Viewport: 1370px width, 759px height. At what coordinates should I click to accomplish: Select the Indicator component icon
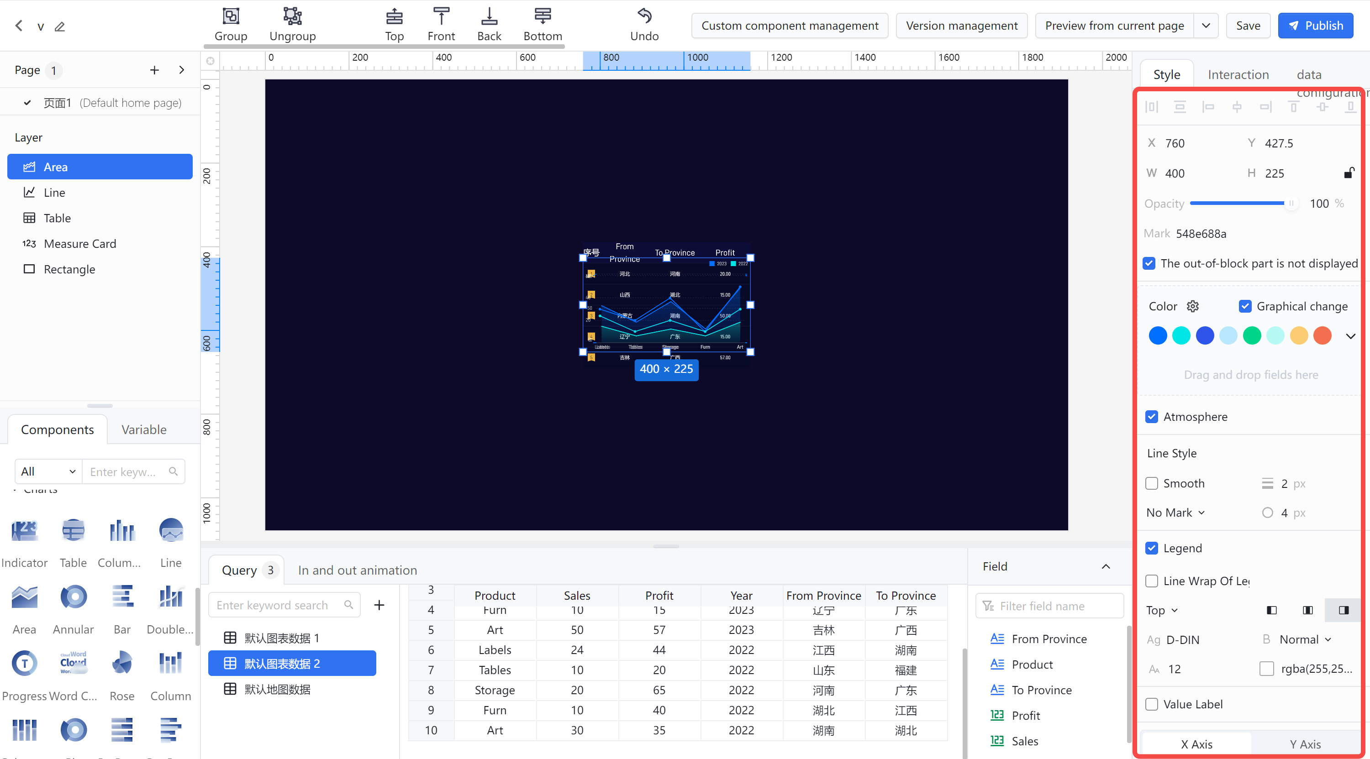25,530
